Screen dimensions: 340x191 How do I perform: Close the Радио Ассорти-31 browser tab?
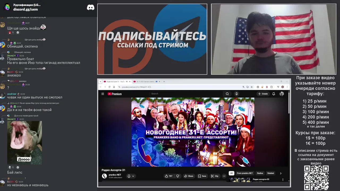tap(130, 81)
